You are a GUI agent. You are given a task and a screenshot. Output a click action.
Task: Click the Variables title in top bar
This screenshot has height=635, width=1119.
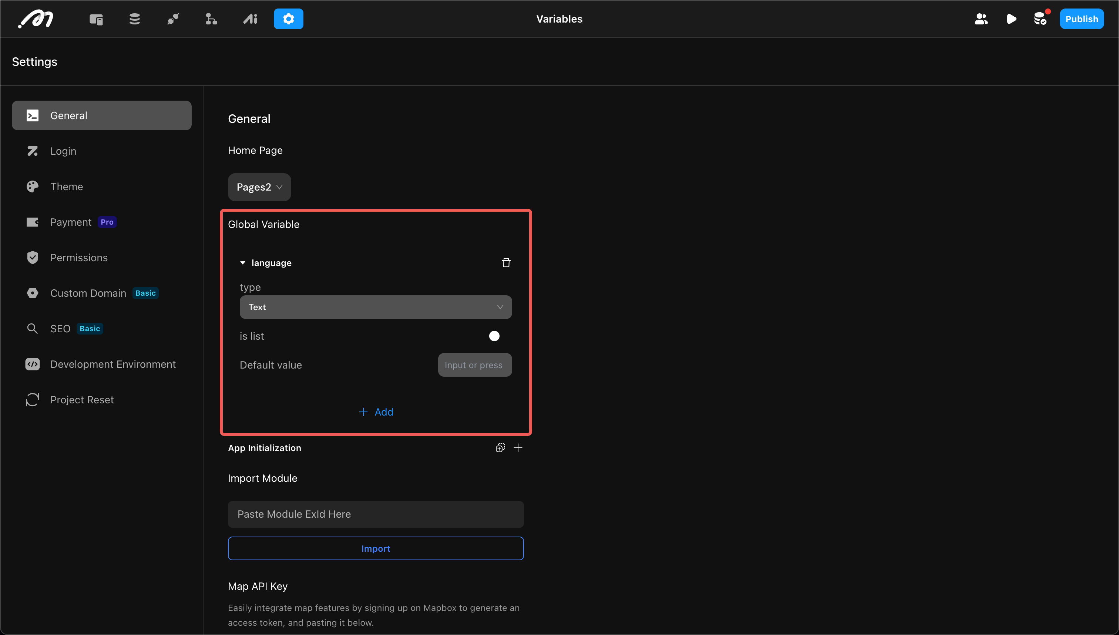click(x=559, y=19)
